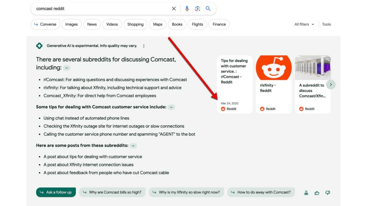Click the 'Comcast_Xfinity: For direct help' bullet
This screenshot has width=367, height=206.
pyautogui.click(x=100, y=95)
